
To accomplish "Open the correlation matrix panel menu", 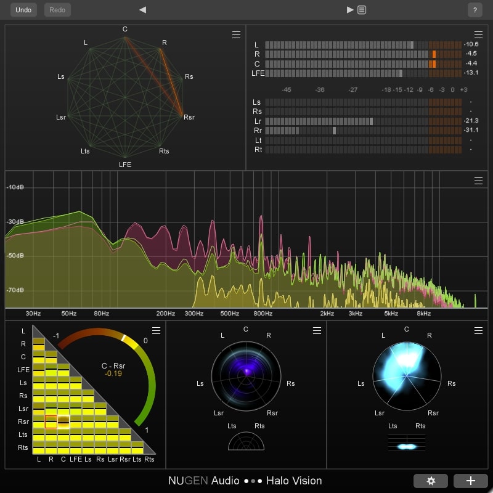I will (156, 330).
